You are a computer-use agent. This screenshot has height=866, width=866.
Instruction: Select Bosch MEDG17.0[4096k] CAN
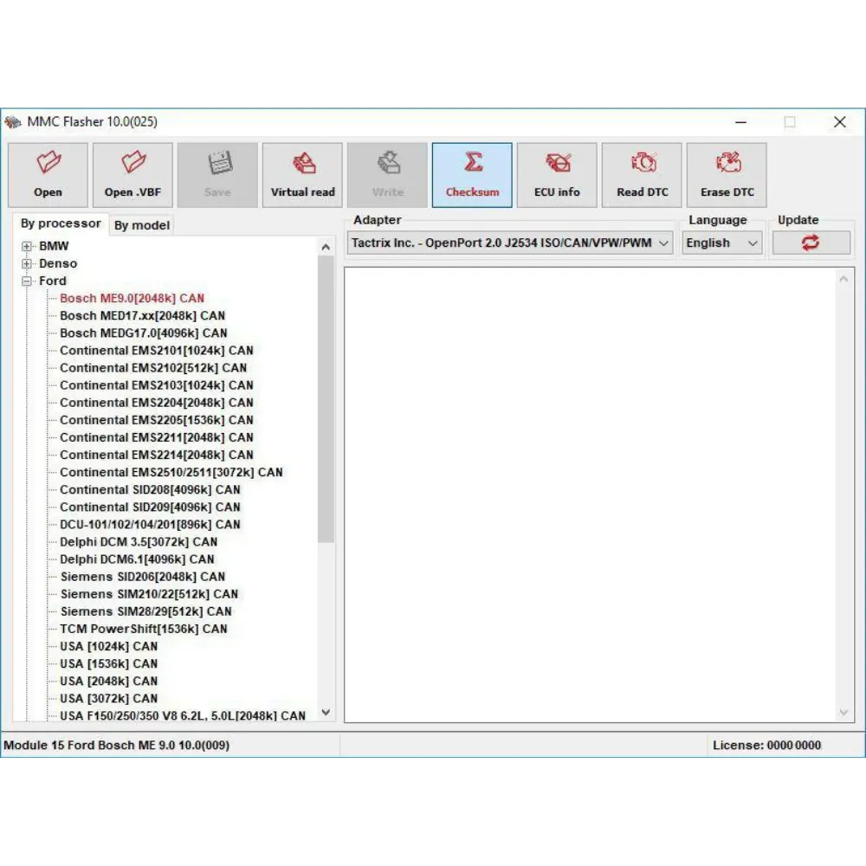144,333
